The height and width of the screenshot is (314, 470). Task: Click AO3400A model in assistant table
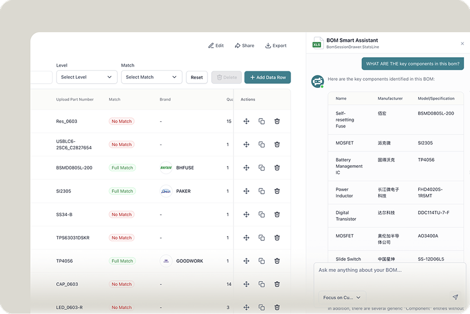point(428,236)
